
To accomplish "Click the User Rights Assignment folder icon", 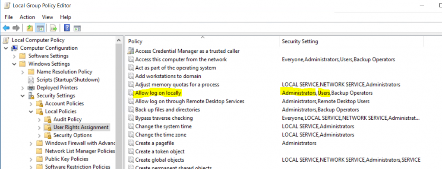I will click(48, 127).
